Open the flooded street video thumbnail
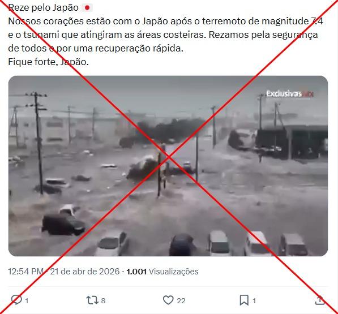338x314 pixels. [168, 166]
